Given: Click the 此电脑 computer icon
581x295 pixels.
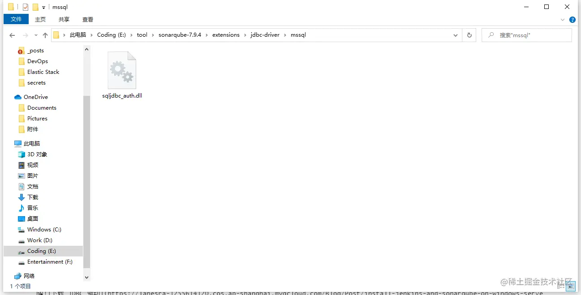Looking at the screenshot, I should click(x=18, y=144).
